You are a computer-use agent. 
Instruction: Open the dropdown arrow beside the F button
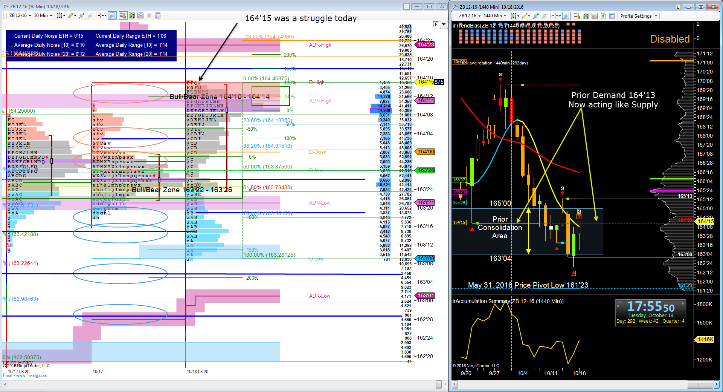tap(444, 24)
